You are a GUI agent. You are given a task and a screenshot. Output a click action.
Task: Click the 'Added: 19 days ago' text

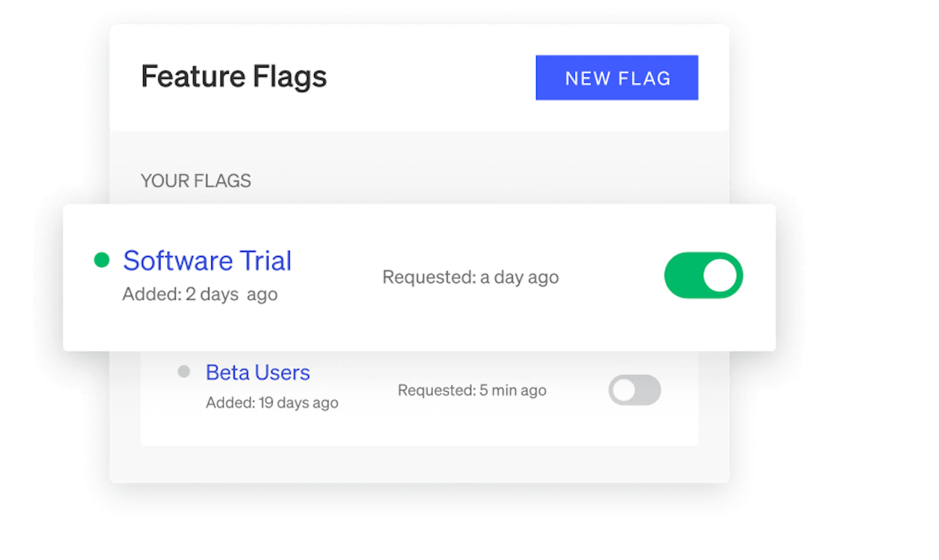(272, 403)
